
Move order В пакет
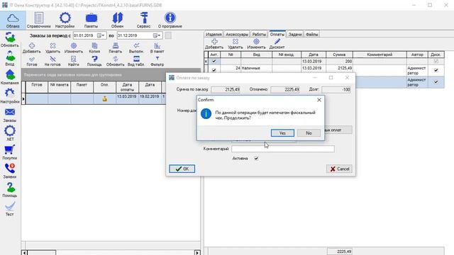(x=157, y=48)
